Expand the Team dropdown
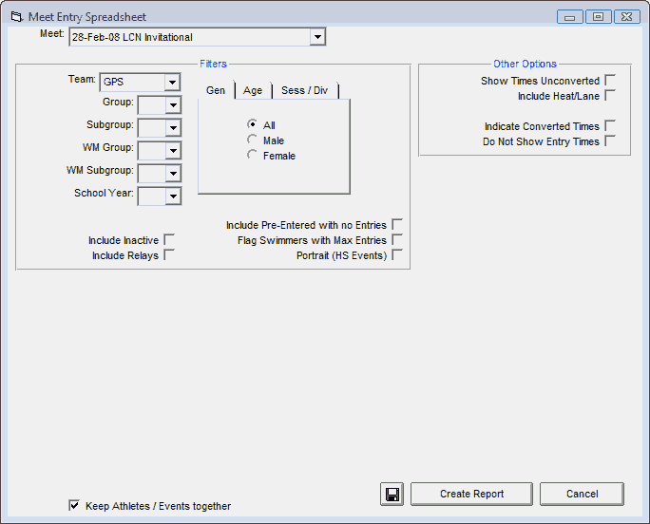Screen dimensions: 650x524 click(x=172, y=83)
